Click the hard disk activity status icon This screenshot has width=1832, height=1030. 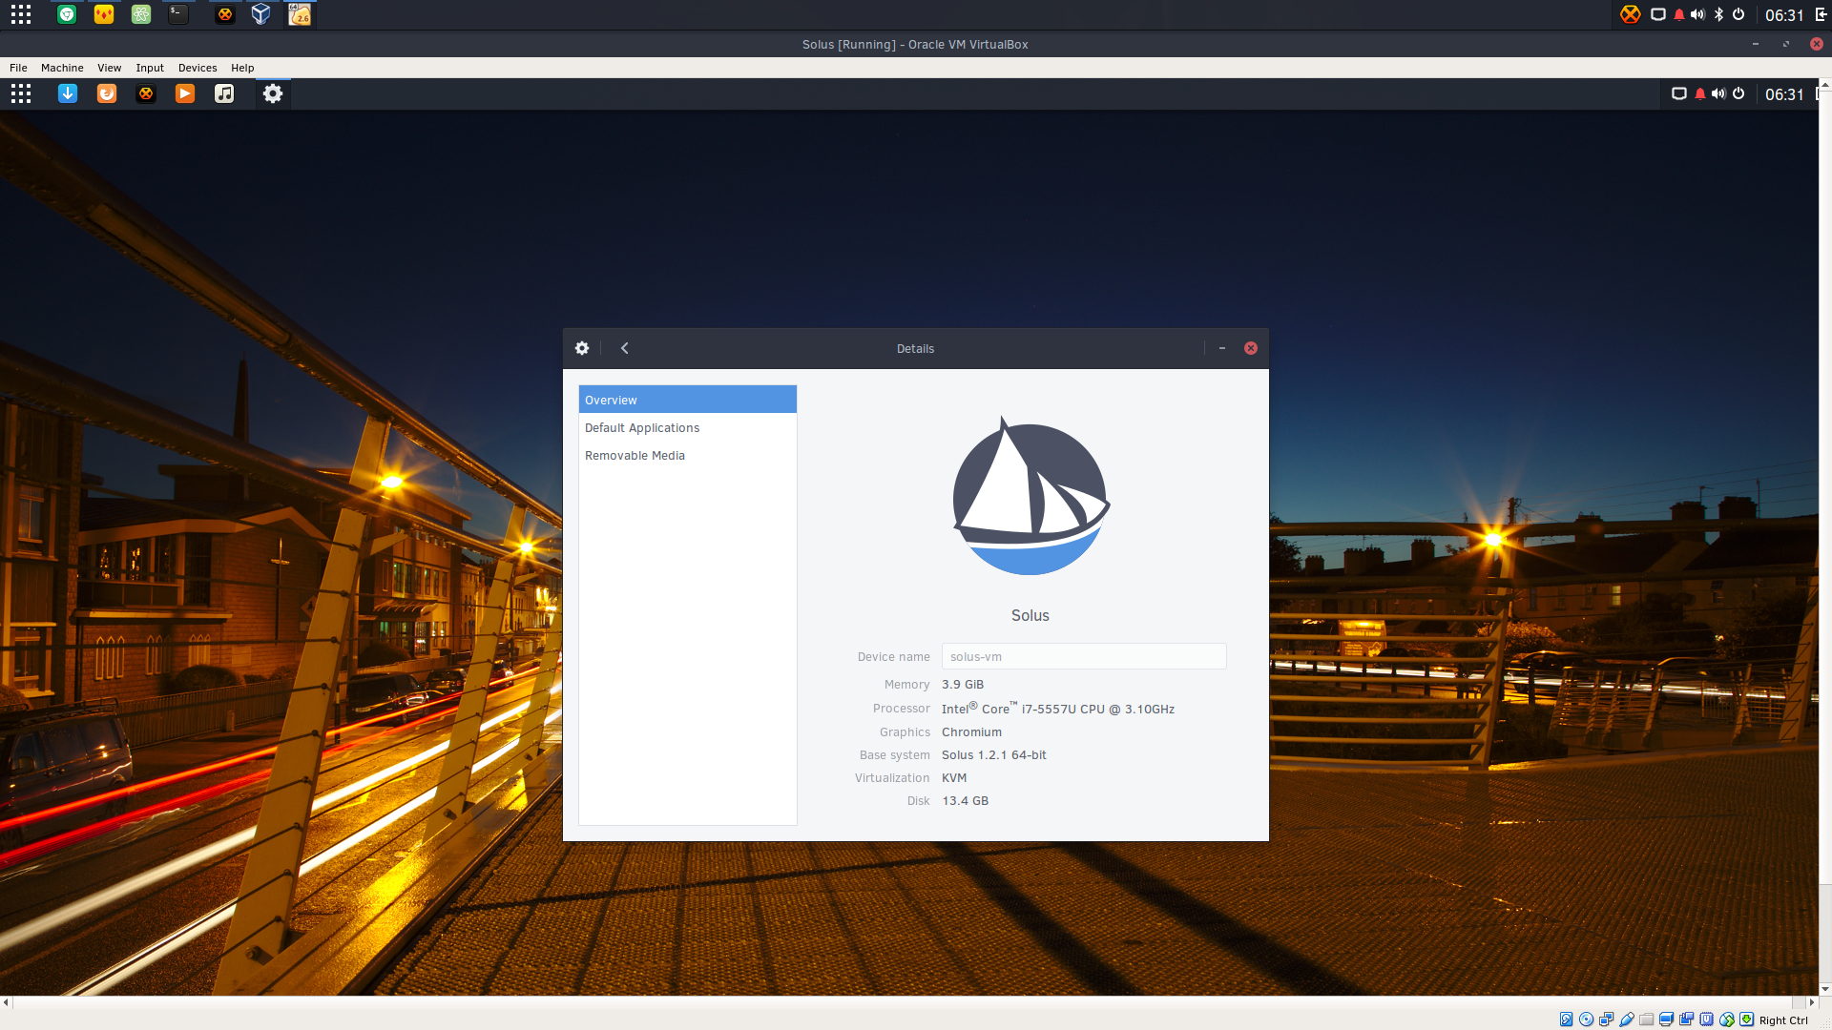1566,1020
